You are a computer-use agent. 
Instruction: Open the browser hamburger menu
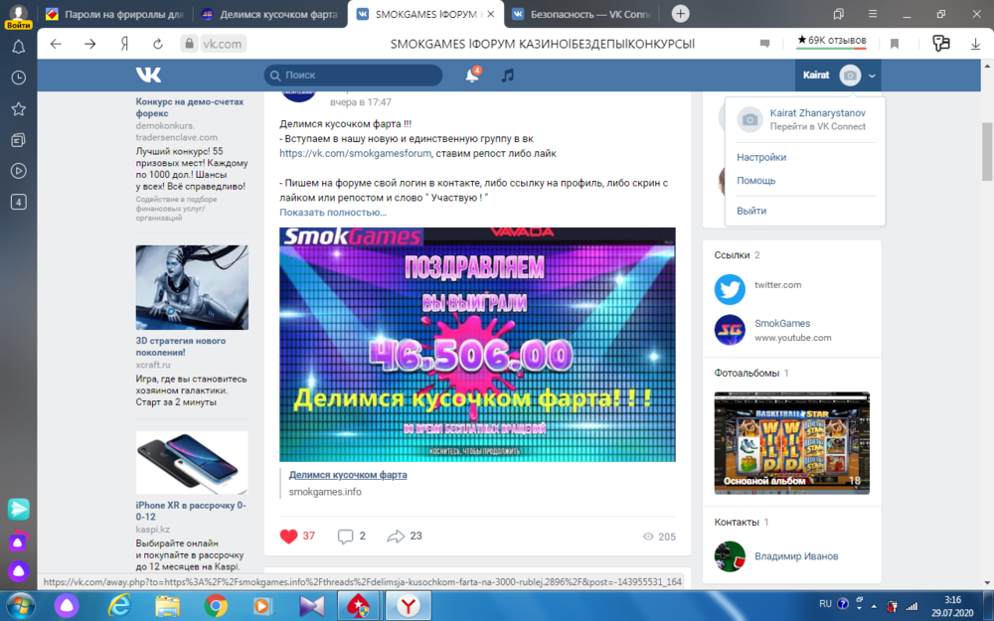point(873,14)
